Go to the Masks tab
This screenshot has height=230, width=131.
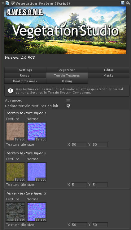pyautogui.click(x=109, y=76)
